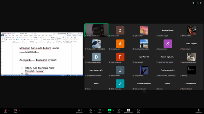204x114 pixels.
Task: Click the font name box in Word
Action: tap(9, 38)
